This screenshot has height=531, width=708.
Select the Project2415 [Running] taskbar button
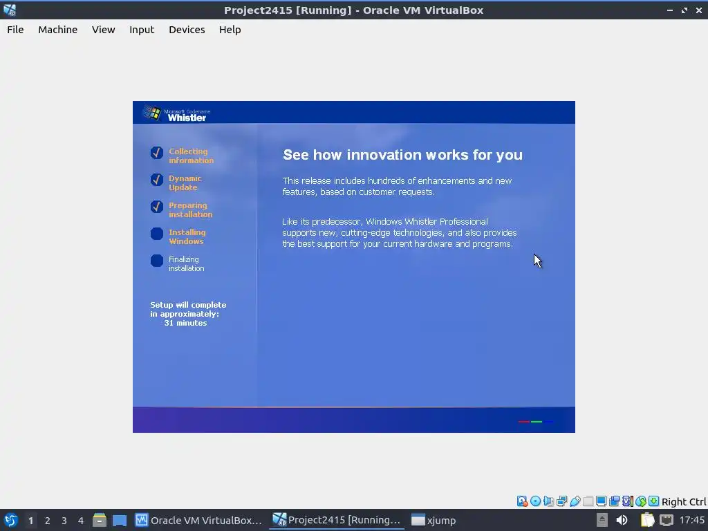coord(337,521)
